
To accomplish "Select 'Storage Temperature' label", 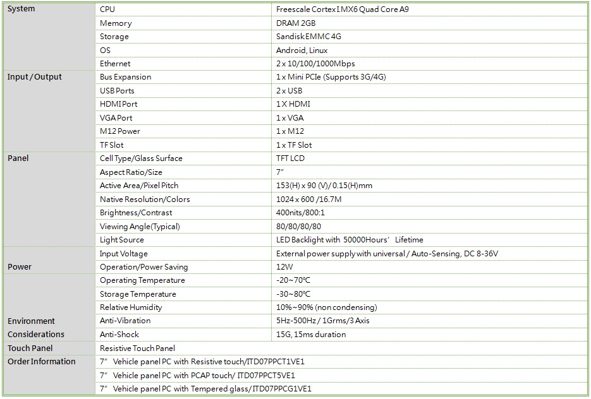I will click(x=138, y=294).
